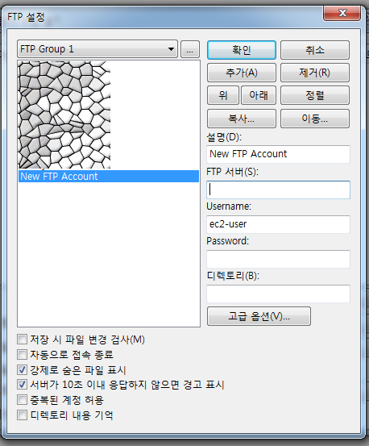Enable 저장 시 파일 변경 검사(M) checkbox

(23, 340)
